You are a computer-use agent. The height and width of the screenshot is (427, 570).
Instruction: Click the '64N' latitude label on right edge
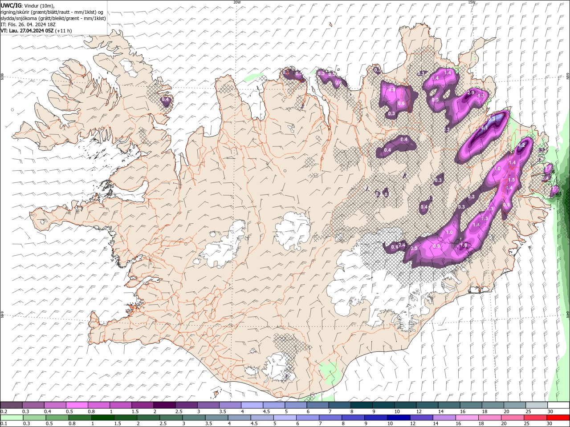(x=568, y=314)
